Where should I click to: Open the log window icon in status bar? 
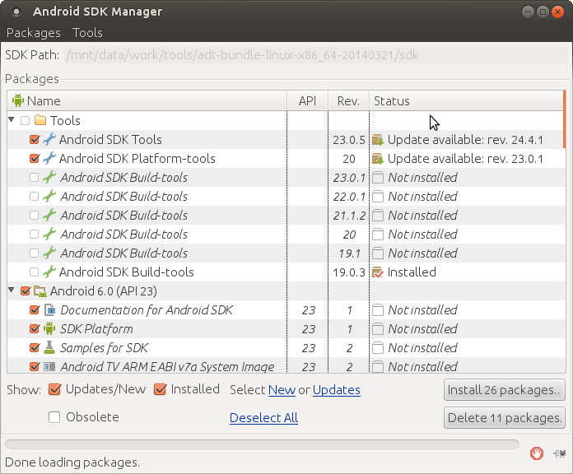559,453
